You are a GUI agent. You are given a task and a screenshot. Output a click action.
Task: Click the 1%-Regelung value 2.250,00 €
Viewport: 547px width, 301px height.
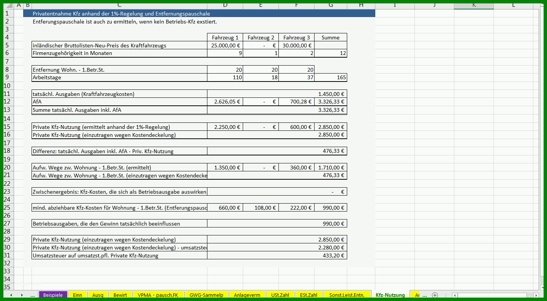pyautogui.click(x=225, y=127)
